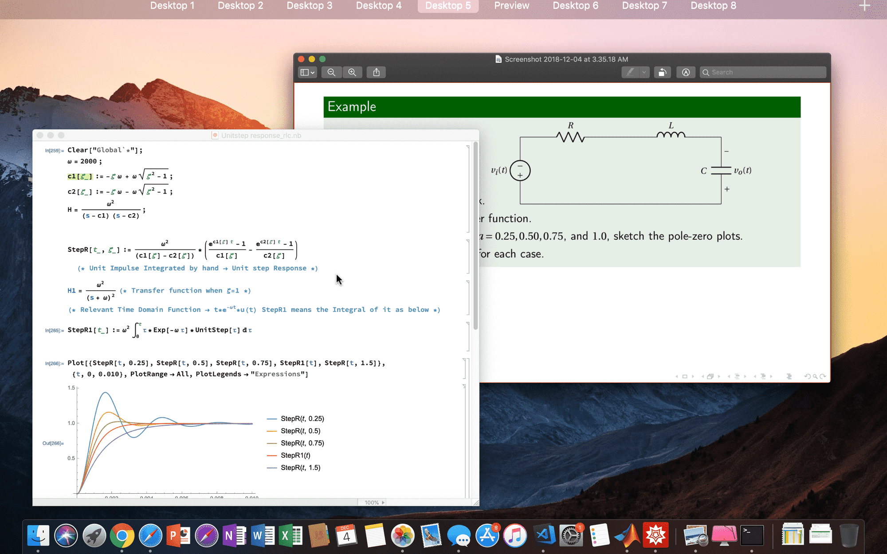Expand the zoom arrow next to 100% indicator
The height and width of the screenshot is (554, 887).
382,503
